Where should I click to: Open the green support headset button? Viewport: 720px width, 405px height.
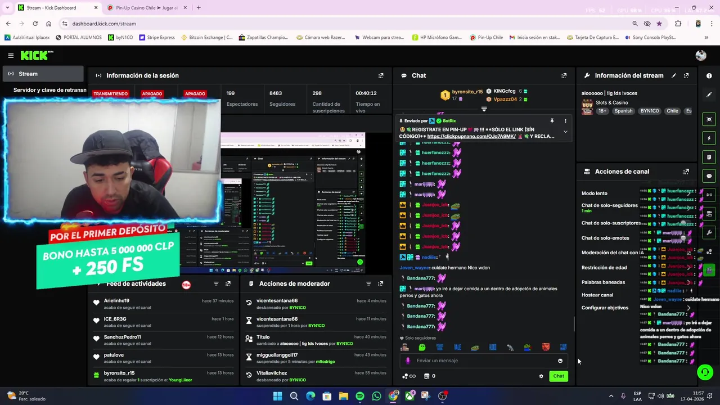click(705, 372)
